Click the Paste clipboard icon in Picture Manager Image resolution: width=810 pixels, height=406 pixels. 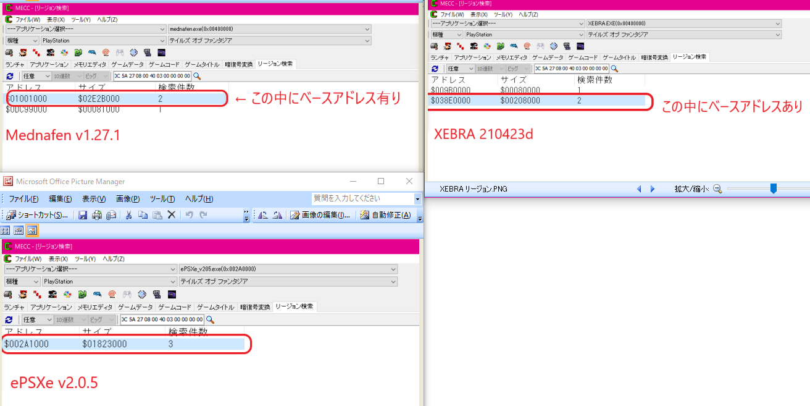pyautogui.click(x=157, y=215)
